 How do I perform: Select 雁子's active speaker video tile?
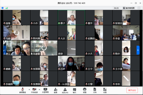coord(71,17)
